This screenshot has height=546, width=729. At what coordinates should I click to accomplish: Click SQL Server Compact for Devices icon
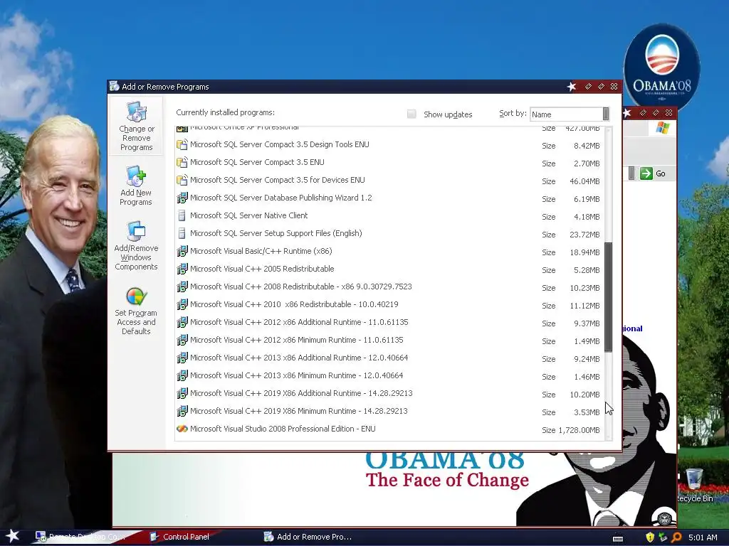(x=182, y=180)
